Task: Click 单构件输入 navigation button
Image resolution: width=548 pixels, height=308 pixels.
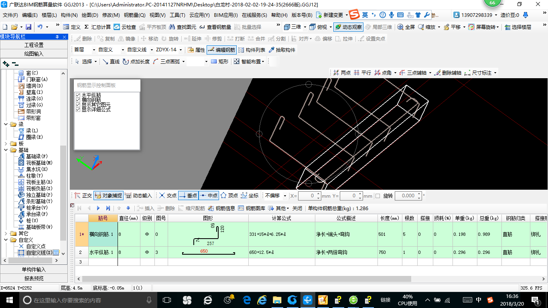Action: coord(34,269)
